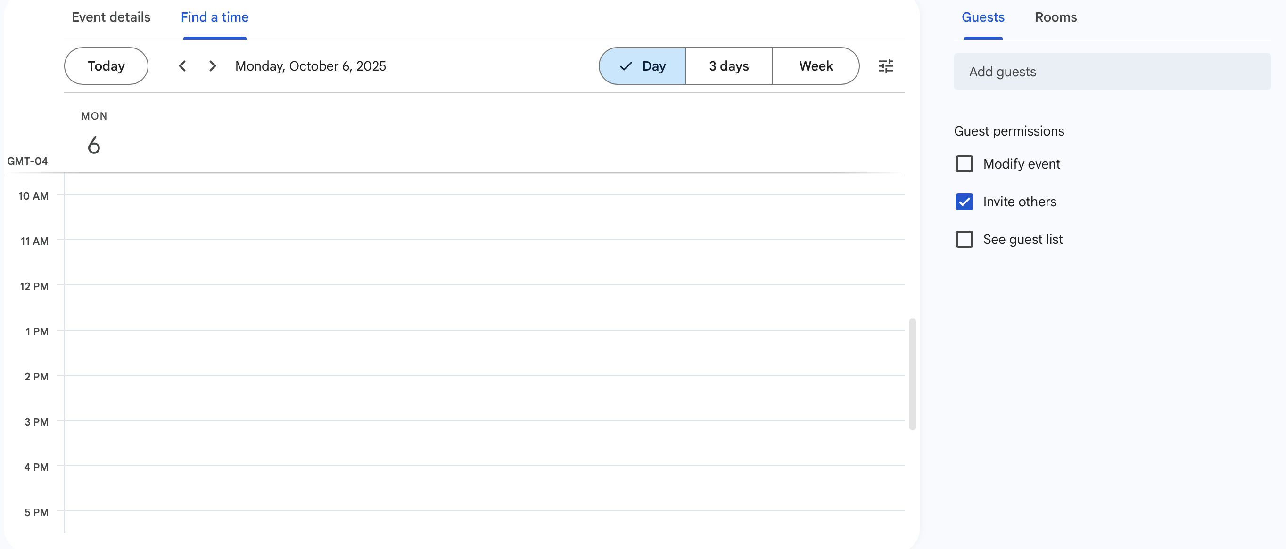Open the view settings sliders icon

(886, 66)
